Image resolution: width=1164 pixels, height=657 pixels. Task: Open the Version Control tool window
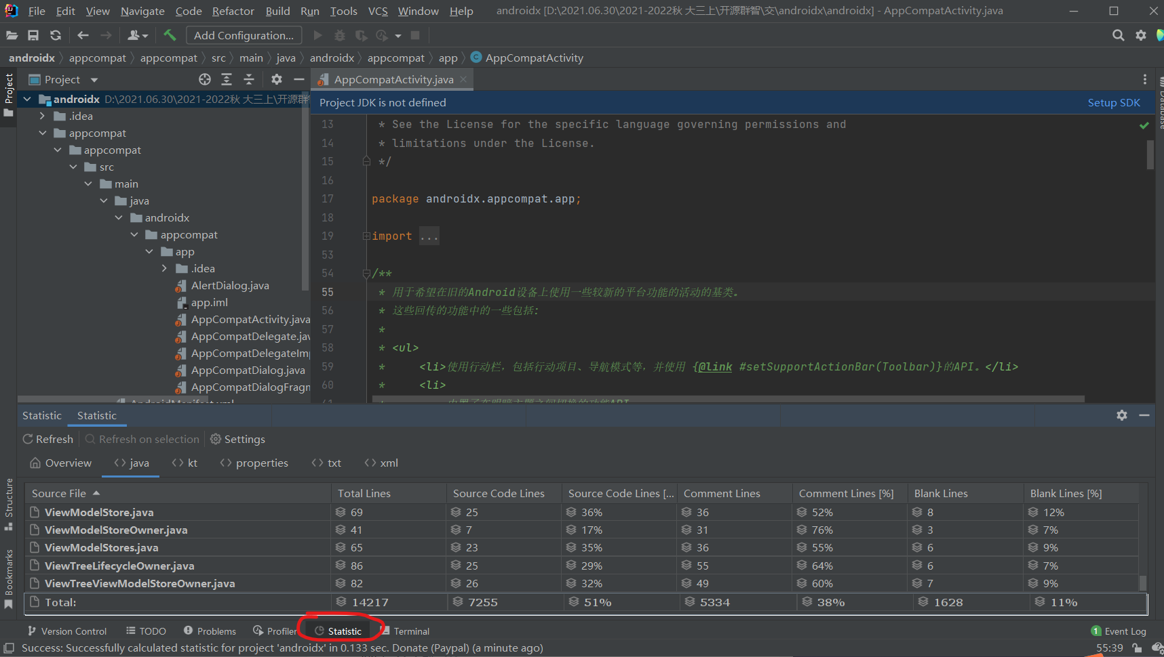[x=66, y=631]
